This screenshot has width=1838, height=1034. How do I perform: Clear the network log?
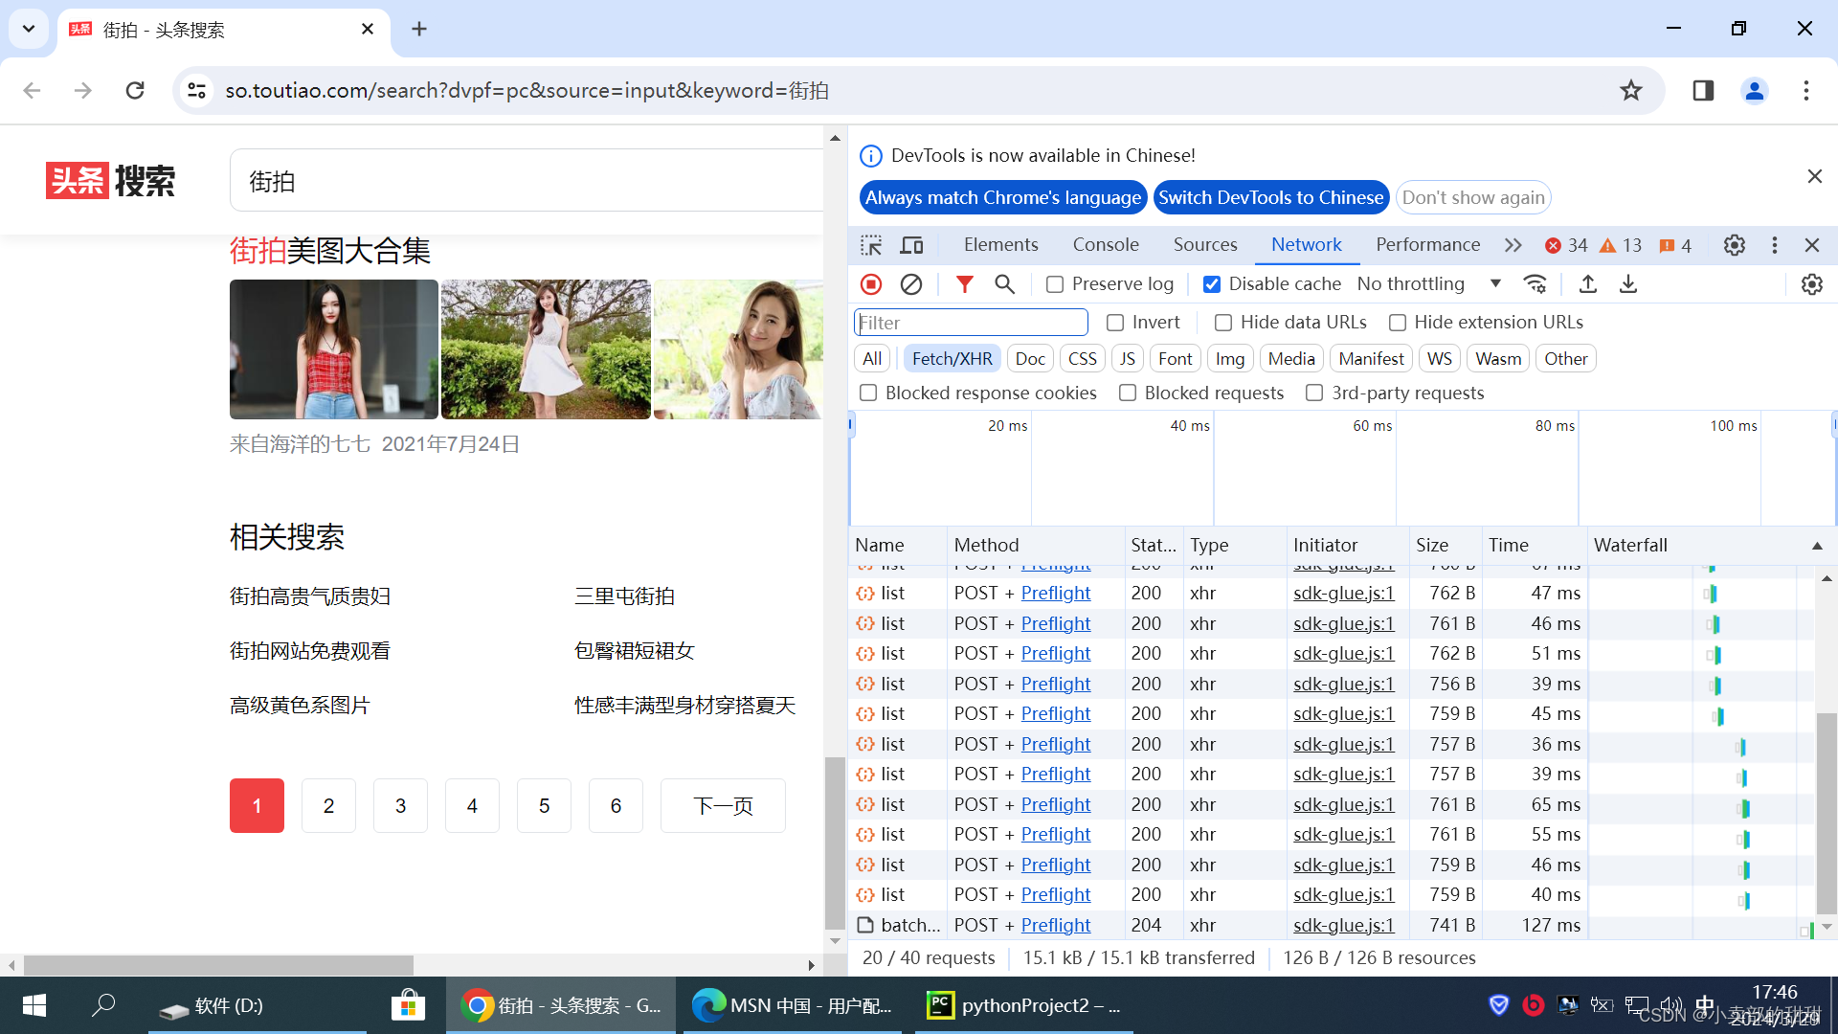[x=911, y=284]
